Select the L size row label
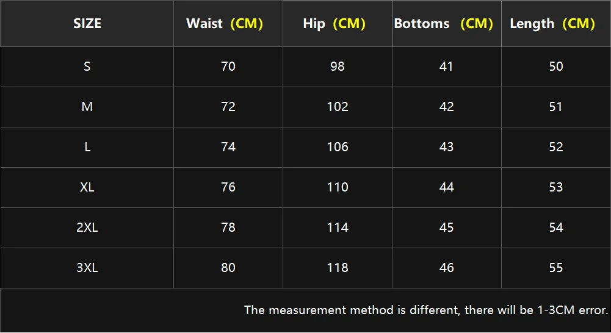Image resolution: width=611 pixels, height=333 pixels. [87, 147]
